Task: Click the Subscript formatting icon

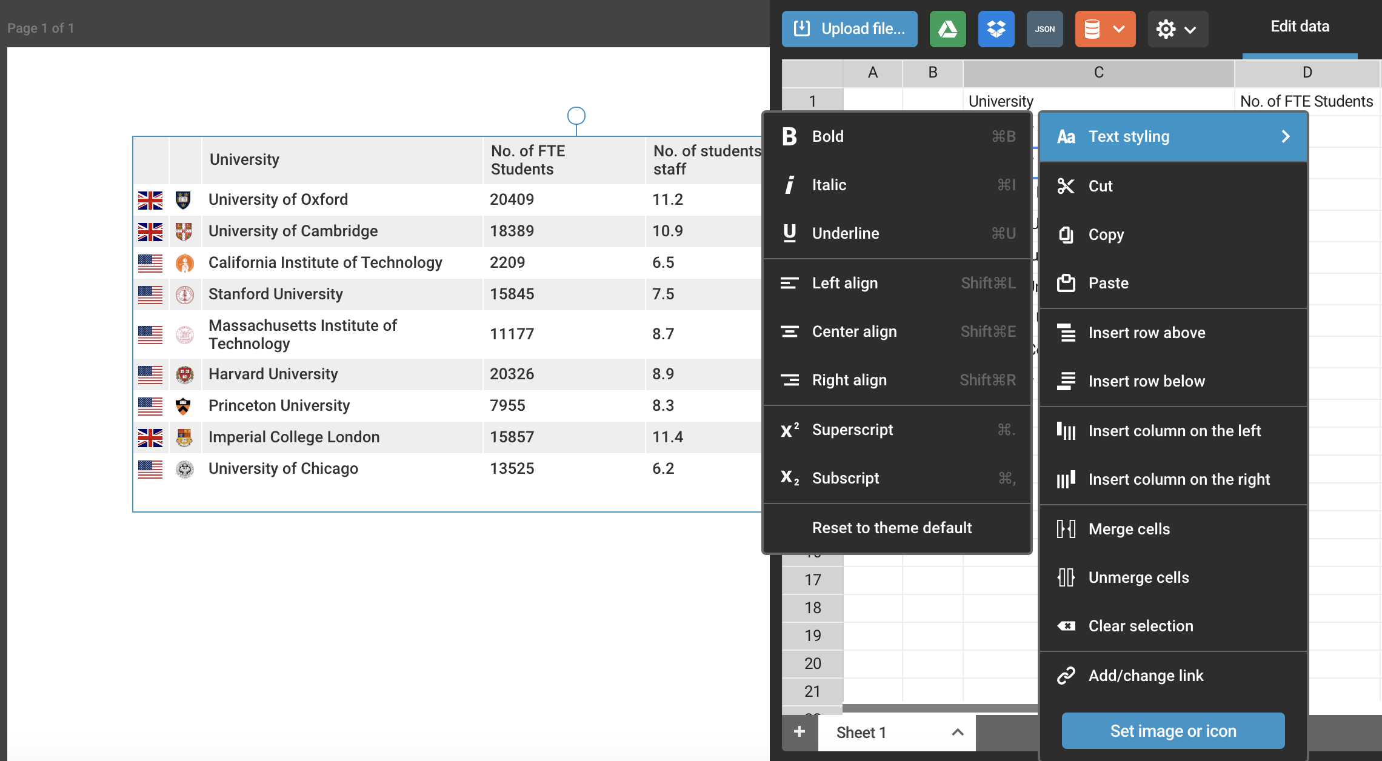Action: [x=789, y=477]
